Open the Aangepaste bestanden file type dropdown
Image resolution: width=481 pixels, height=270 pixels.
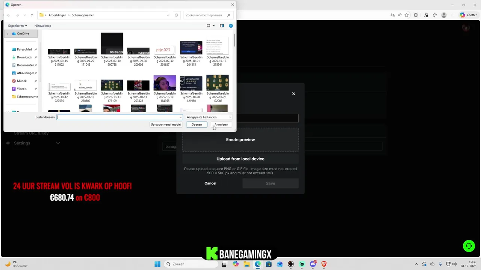tap(209, 117)
